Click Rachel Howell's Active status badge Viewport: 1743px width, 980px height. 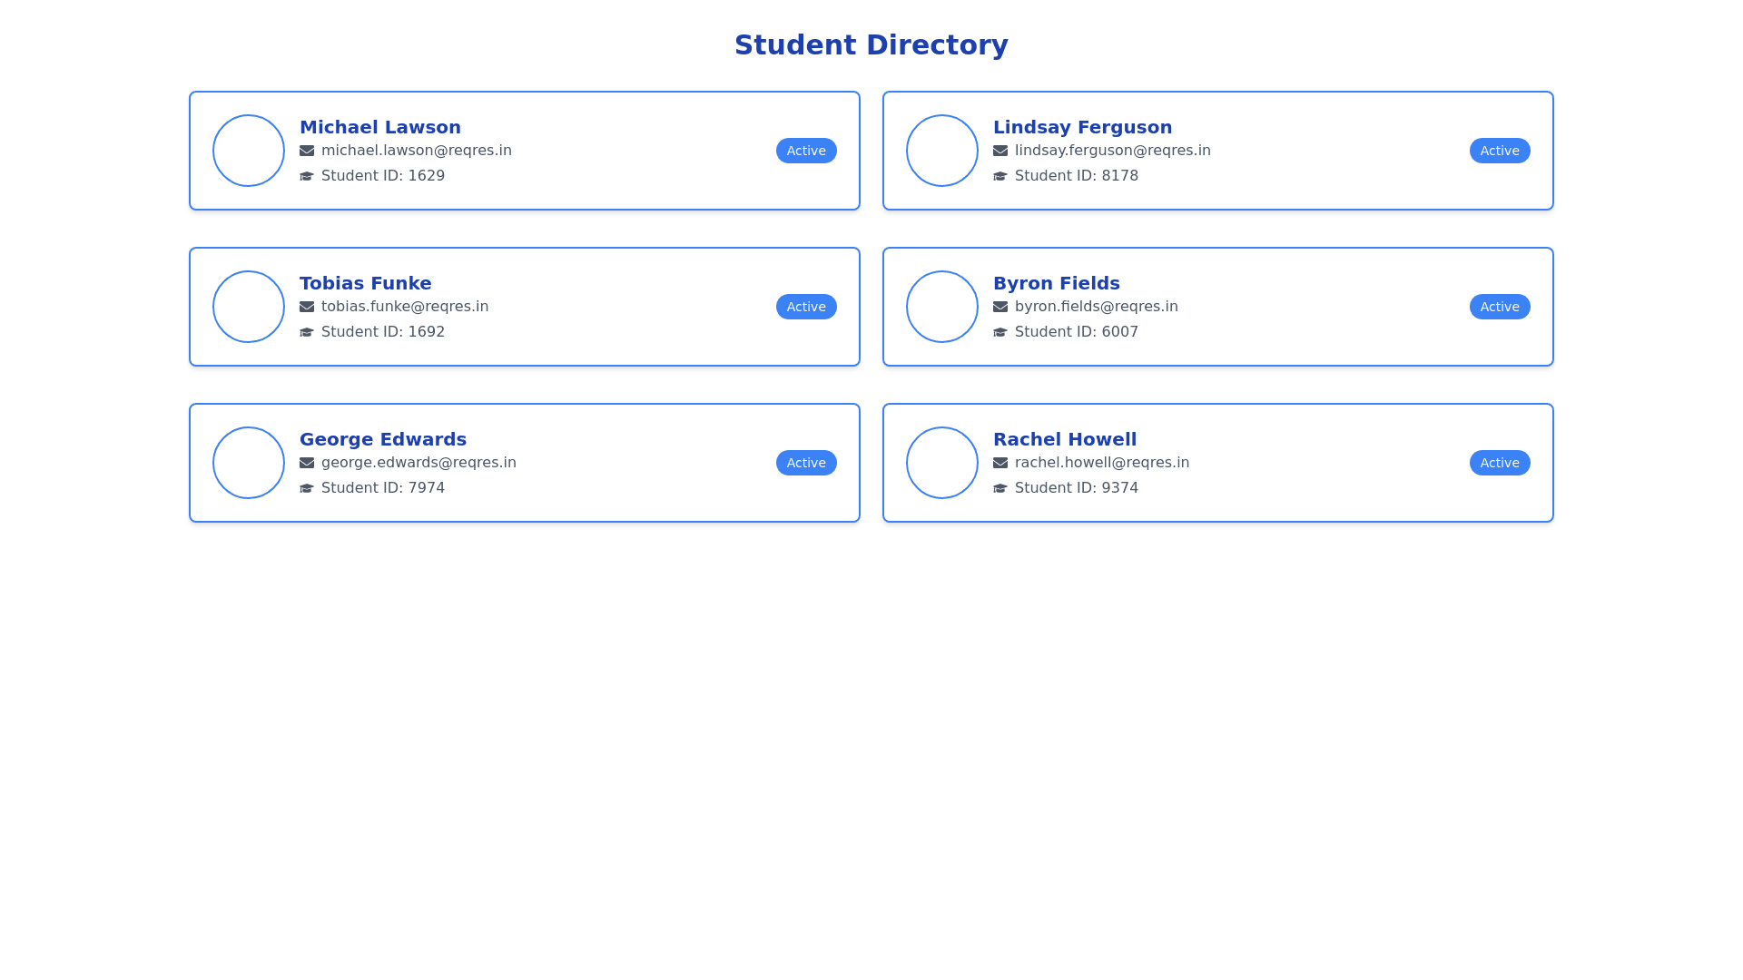[1500, 463]
